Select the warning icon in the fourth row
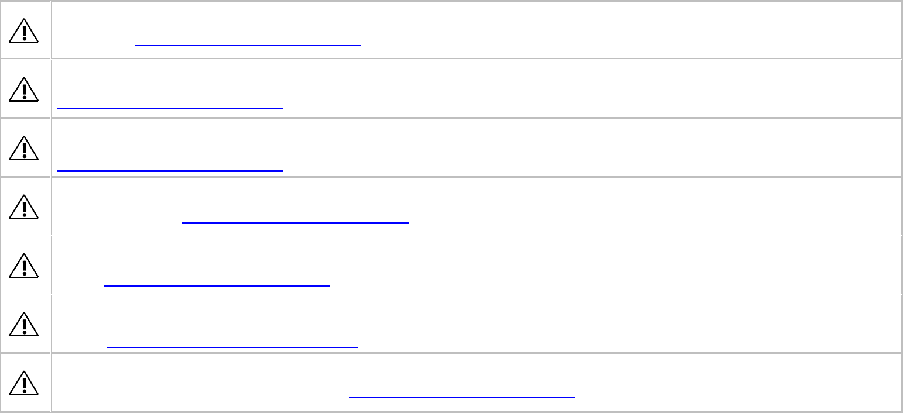903x413 pixels. (24, 206)
